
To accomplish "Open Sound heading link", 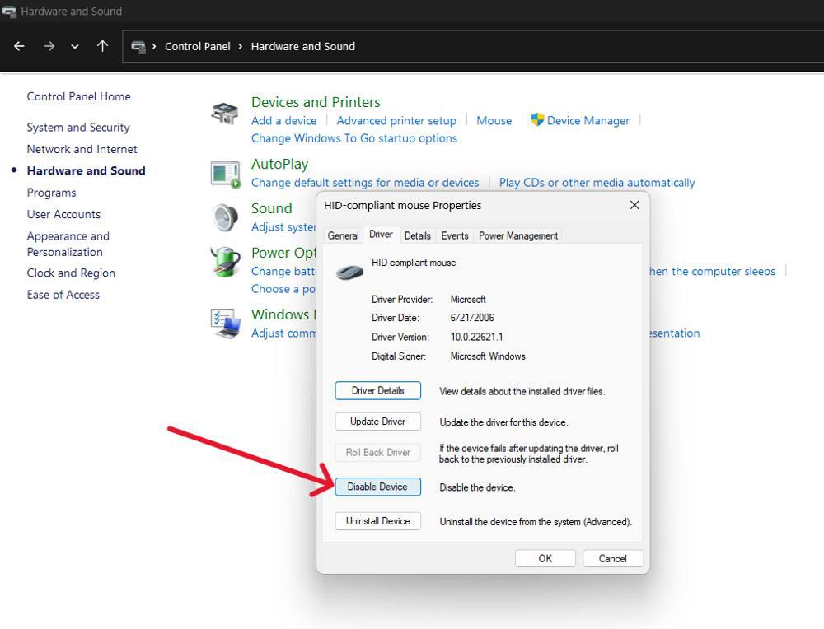I will tap(271, 208).
